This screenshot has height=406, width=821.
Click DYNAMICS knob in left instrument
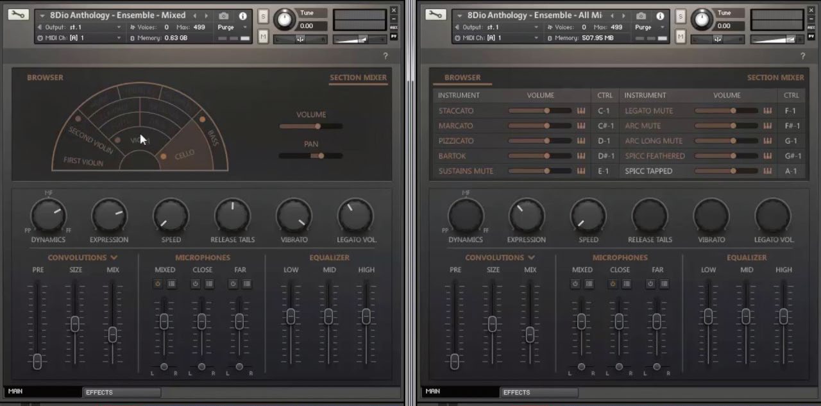click(x=48, y=216)
